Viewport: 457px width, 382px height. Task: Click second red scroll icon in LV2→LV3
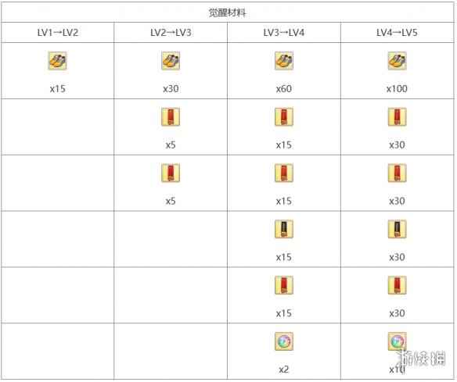[x=171, y=173]
